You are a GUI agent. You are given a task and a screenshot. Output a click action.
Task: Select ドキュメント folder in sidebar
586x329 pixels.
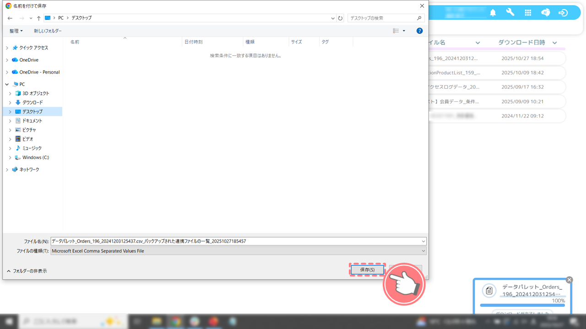point(32,121)
